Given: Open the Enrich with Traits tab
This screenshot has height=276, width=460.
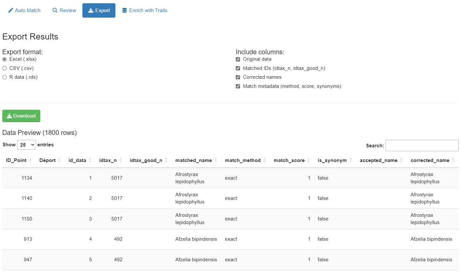Looking at the screenshot, I should coord(145,10).
